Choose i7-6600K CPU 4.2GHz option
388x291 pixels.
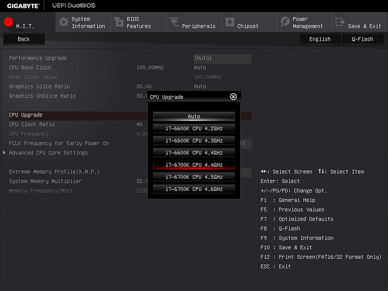pyautogui.click(x=194, y=129)
